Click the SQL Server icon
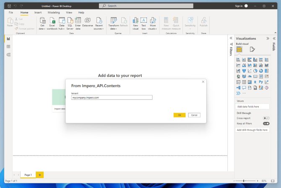 pyautogui.click(x=70, y=23)
